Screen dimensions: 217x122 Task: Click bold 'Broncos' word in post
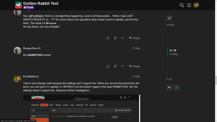51,23
